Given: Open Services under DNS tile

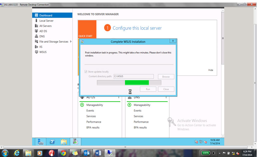Looking at the screenshot, I should pyautogui.click(x=138, y=116).
